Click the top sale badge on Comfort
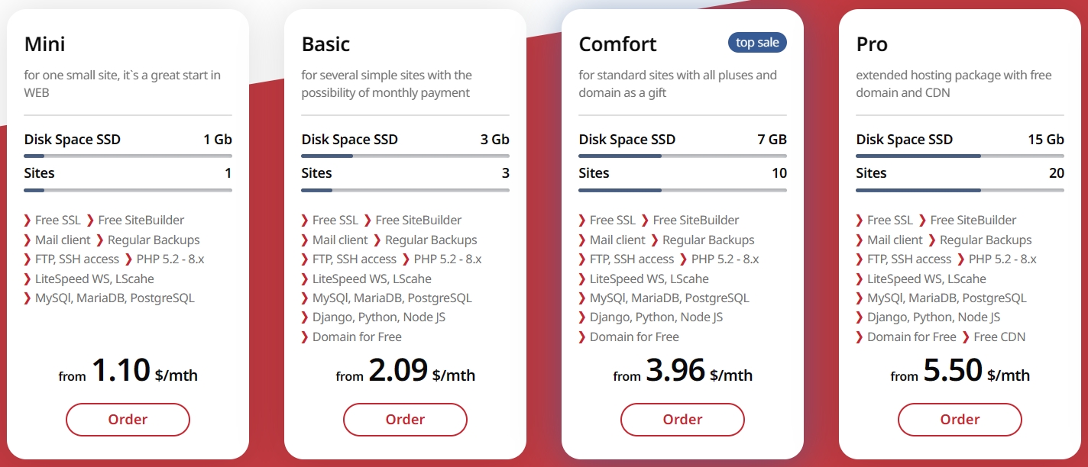The height and width of the screenshot is (467, 1088). (x=757, y=43)
